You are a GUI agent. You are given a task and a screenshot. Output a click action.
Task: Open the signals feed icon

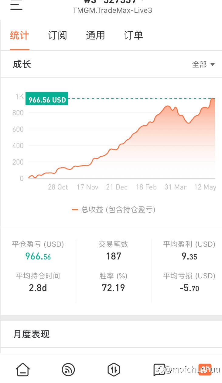68,370
